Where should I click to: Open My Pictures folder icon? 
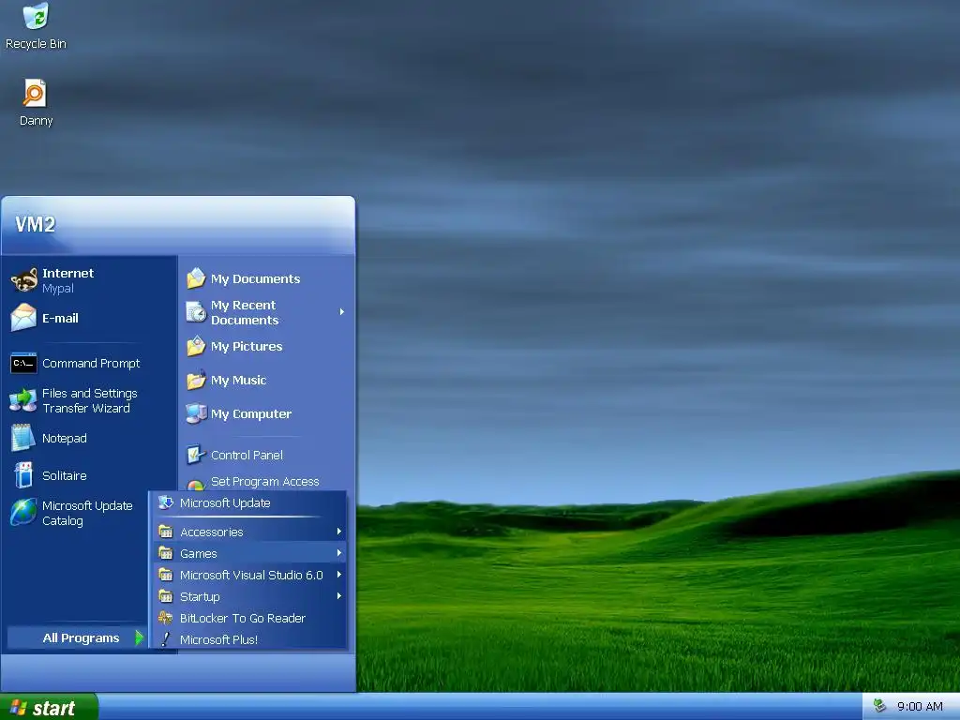(x=196, y=346)
